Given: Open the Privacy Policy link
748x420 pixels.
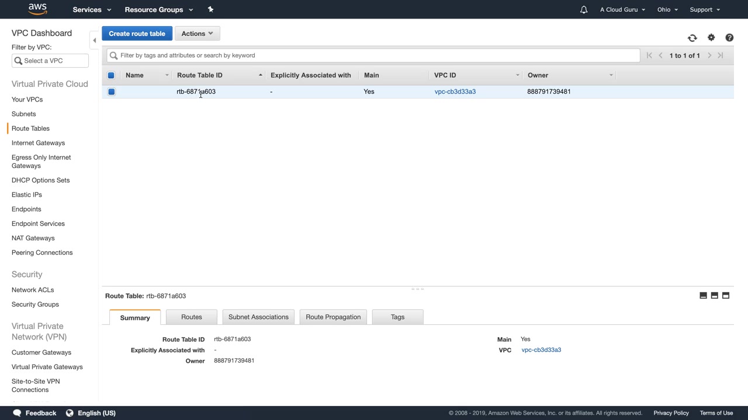Looking at the screenshot, I should point(671,413).
